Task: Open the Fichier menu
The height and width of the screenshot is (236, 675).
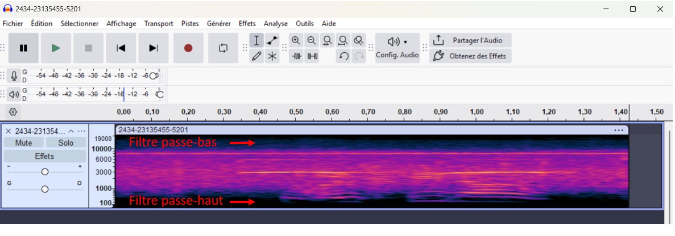Action: (x=13, y=24)
